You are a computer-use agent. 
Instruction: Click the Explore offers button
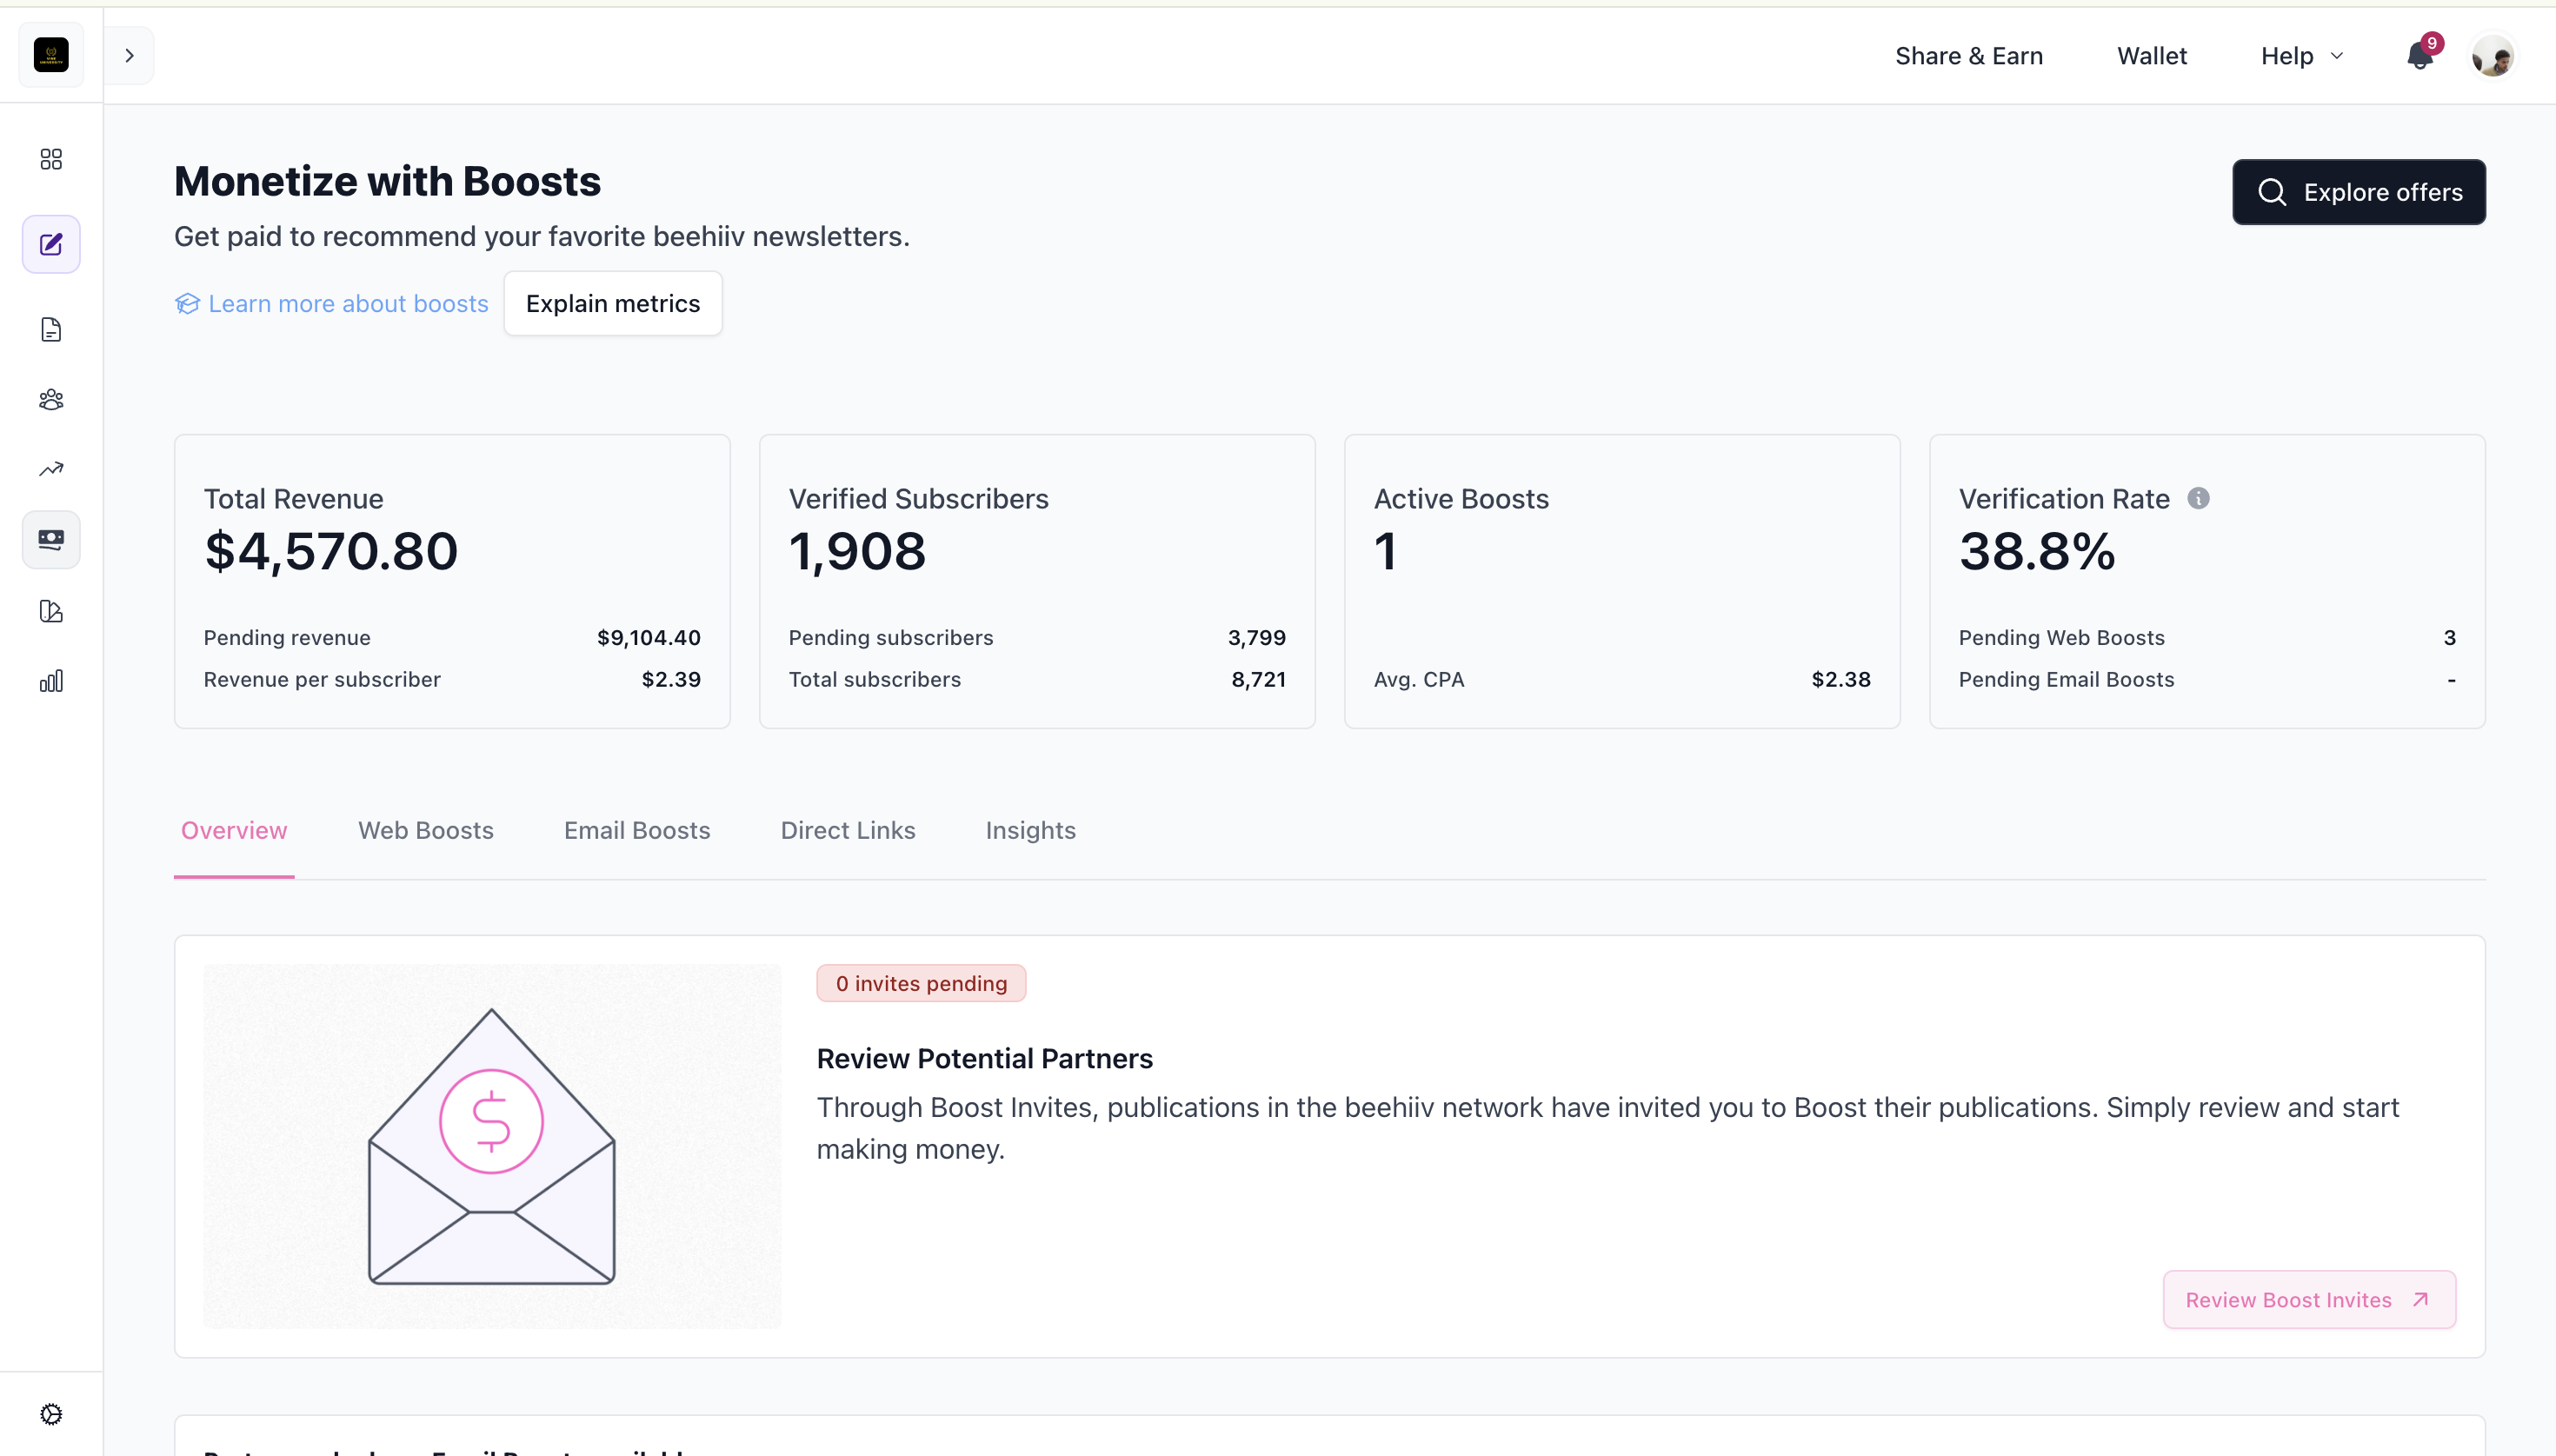point(2358,192)
